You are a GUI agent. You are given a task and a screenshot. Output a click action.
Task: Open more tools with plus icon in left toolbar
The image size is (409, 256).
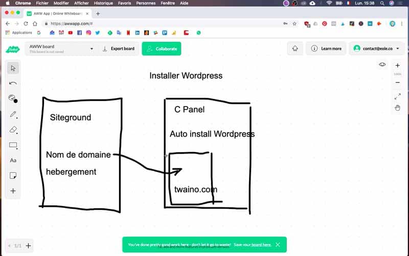point(13,191)
